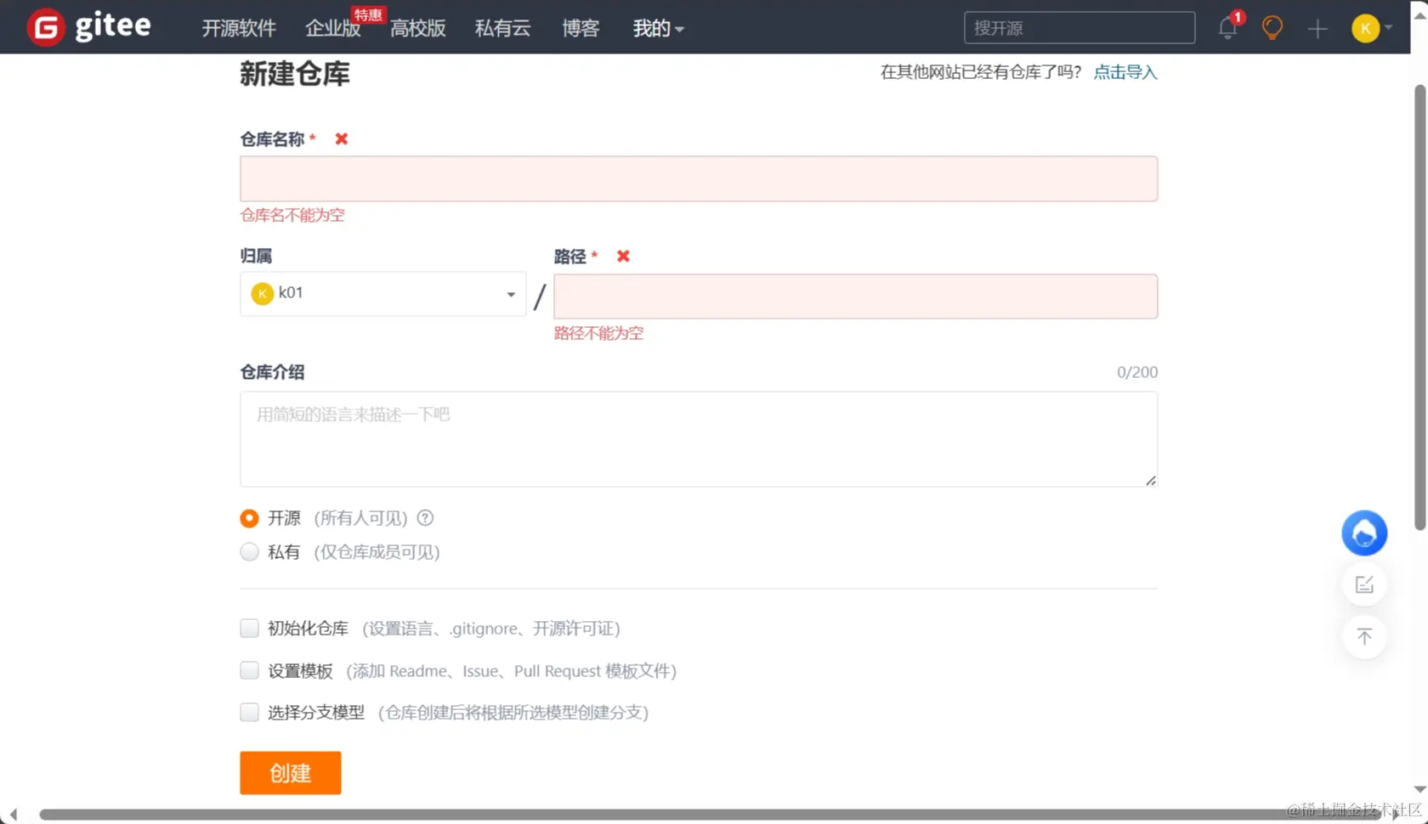Open the avatar dropdown at top right
Viewport: 1428px width, 824px height.
tap(1371, 28)
